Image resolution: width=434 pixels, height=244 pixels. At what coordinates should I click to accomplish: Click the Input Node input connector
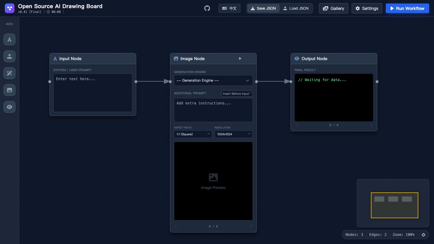[50, 82]
